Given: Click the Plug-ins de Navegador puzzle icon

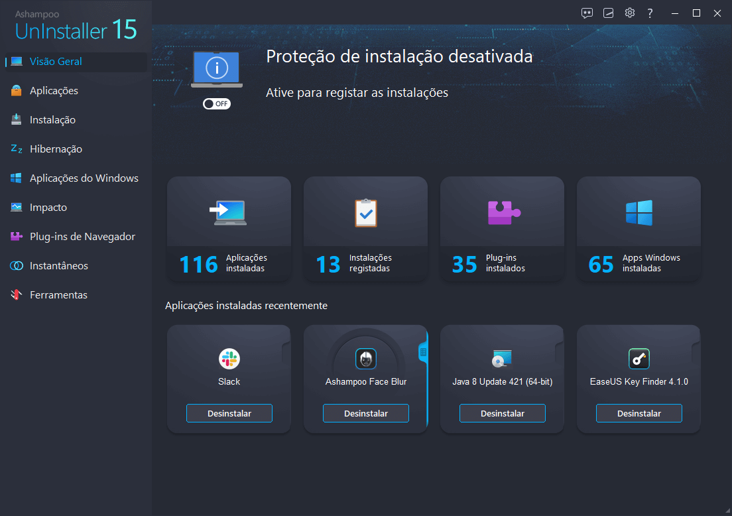Looking at the screenshot, I should tap(17, 236).
